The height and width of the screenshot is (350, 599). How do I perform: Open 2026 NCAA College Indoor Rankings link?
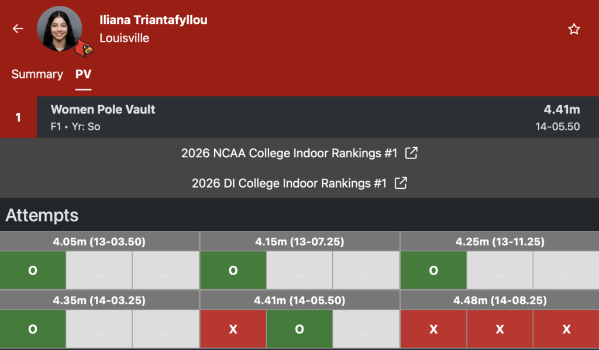click(x=290, y=153)
